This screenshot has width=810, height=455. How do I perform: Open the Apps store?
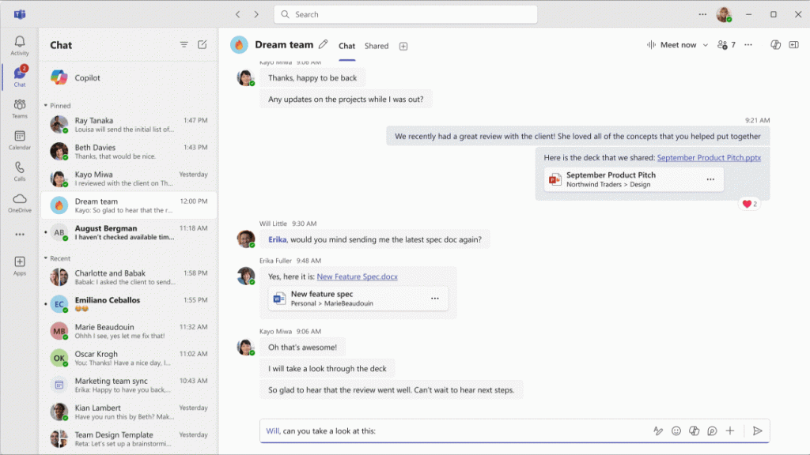20,265
